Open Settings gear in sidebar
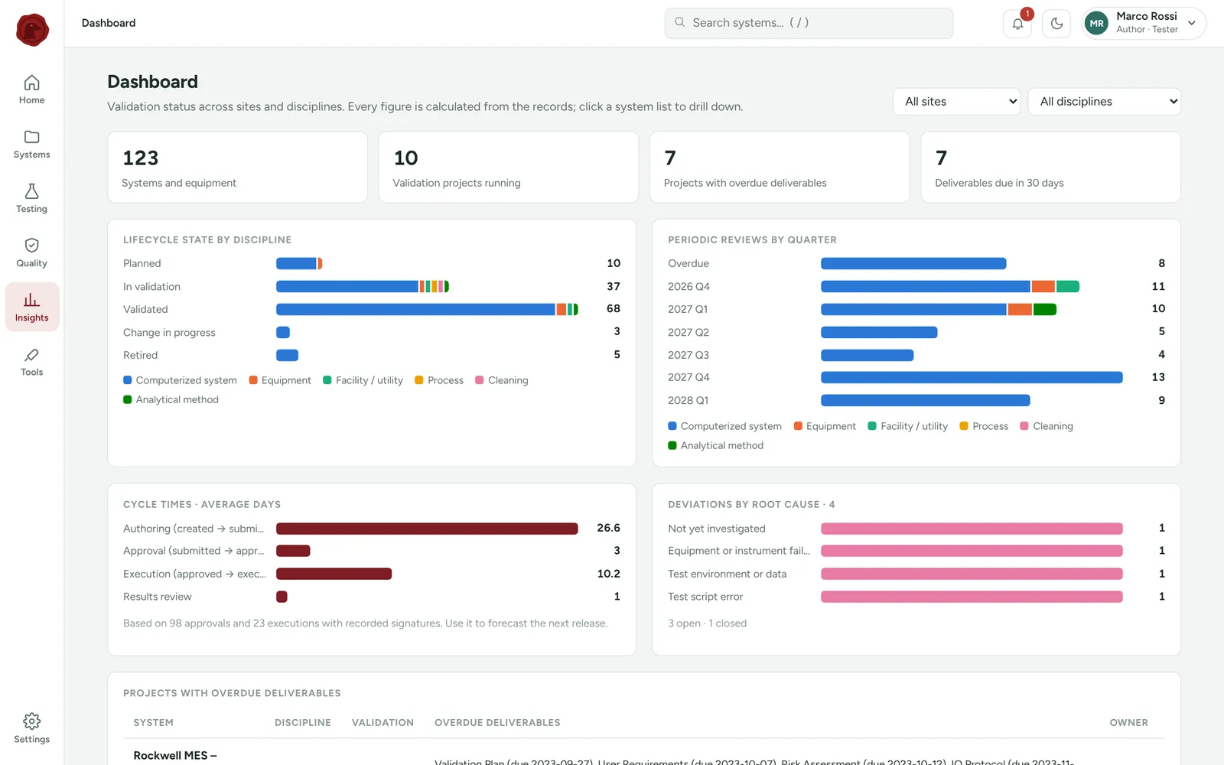The image size is (1224, 765). 31,721
